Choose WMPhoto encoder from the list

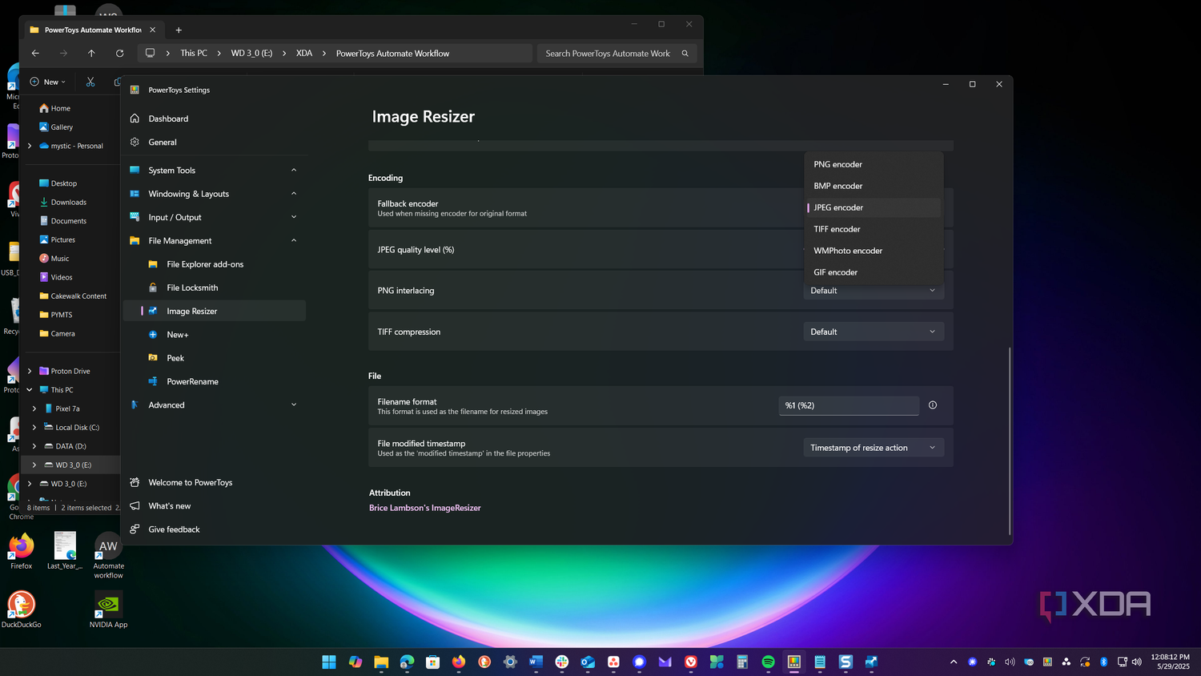(x=874, y=251)
